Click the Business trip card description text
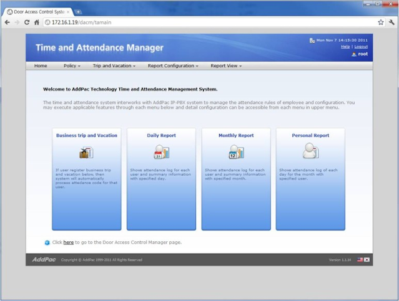 point(87,179)
